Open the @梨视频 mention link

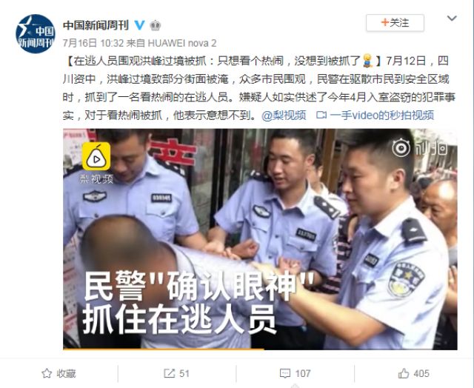284,116
